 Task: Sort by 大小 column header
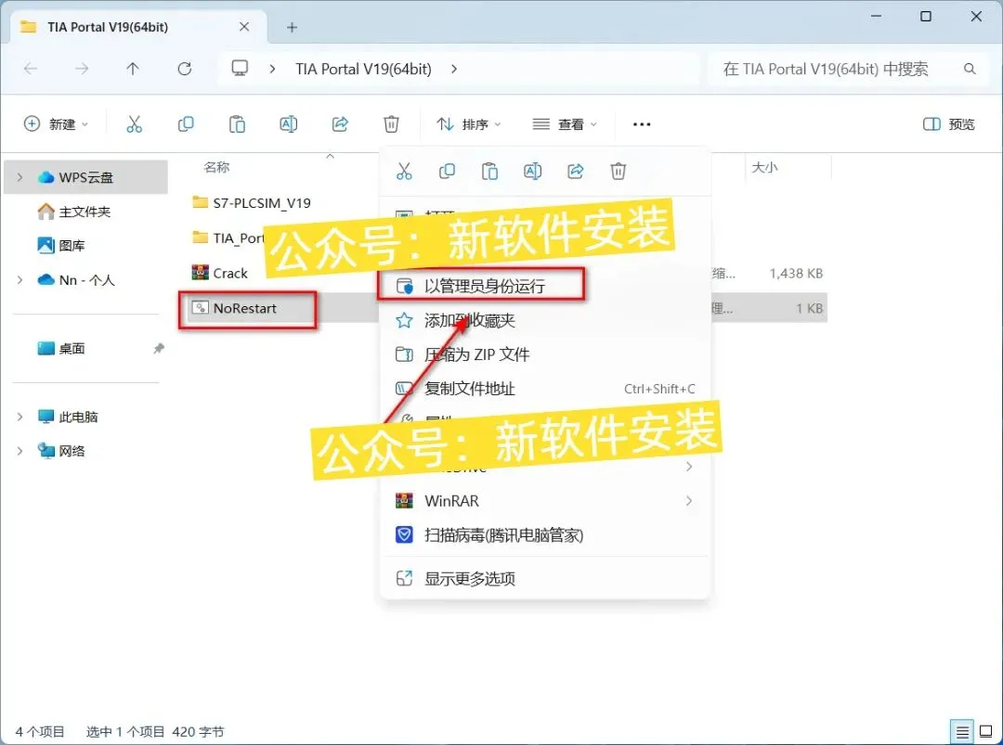pyautogui.click(x=763, y=167)
